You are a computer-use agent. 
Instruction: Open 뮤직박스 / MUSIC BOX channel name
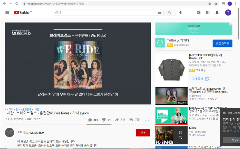[31, 133]
